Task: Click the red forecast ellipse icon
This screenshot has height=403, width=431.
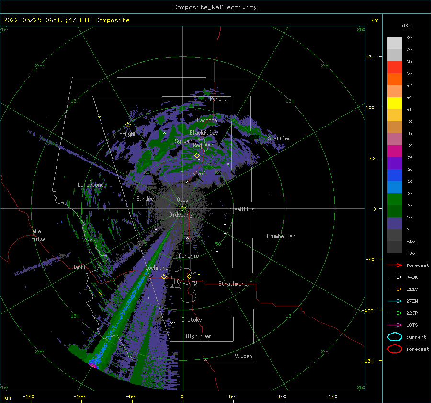Action: tap(395, 349)
